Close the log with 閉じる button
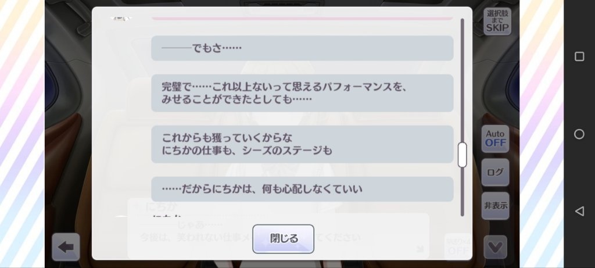 pos(284,239)
